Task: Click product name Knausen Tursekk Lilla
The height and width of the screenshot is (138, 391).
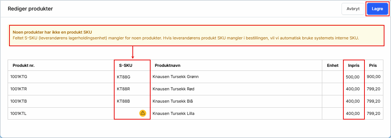Action: click(x=173, y=113)
